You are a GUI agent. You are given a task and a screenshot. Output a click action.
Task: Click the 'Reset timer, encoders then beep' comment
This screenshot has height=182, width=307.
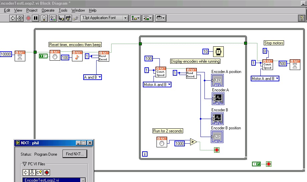75,45
